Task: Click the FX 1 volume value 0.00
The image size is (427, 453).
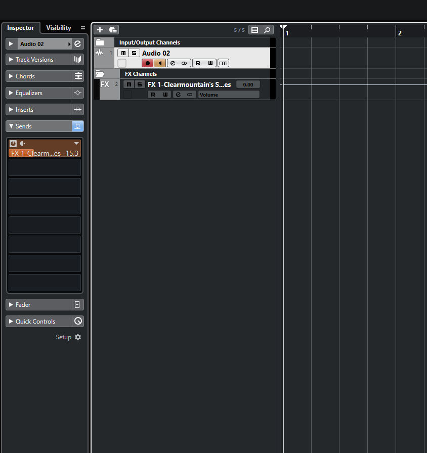Action: click(x=248, y=84)
